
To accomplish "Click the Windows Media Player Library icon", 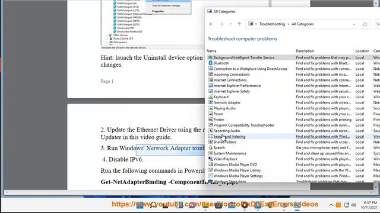I will pyautogui.click(x=210, y=170).
